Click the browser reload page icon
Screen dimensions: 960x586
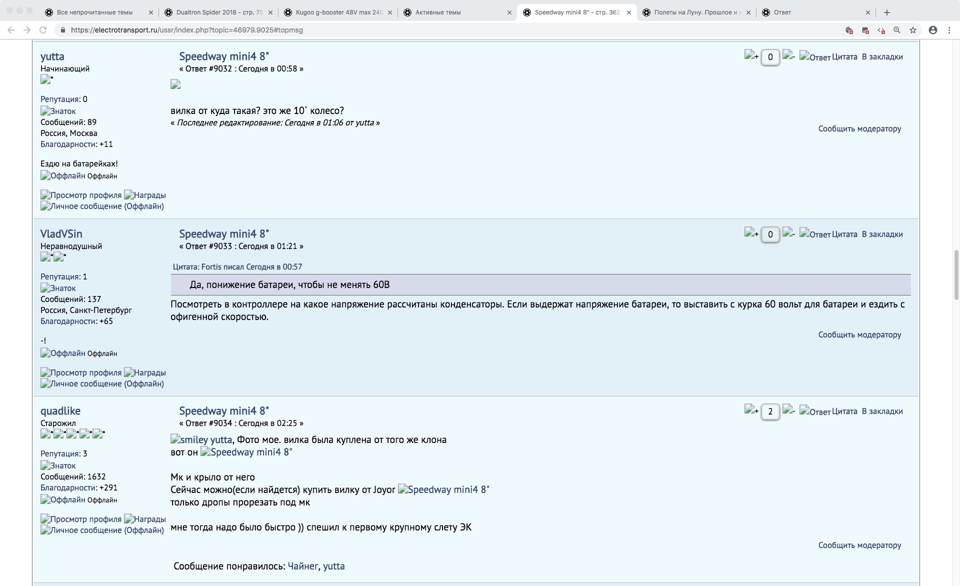(x=43, y=30)
